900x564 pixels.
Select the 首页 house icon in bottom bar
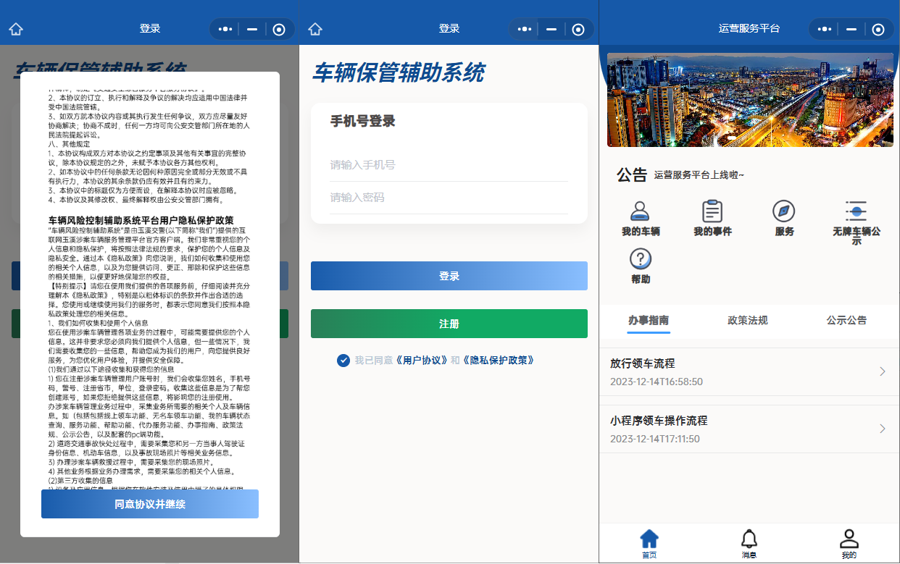[x=649, y=539]
